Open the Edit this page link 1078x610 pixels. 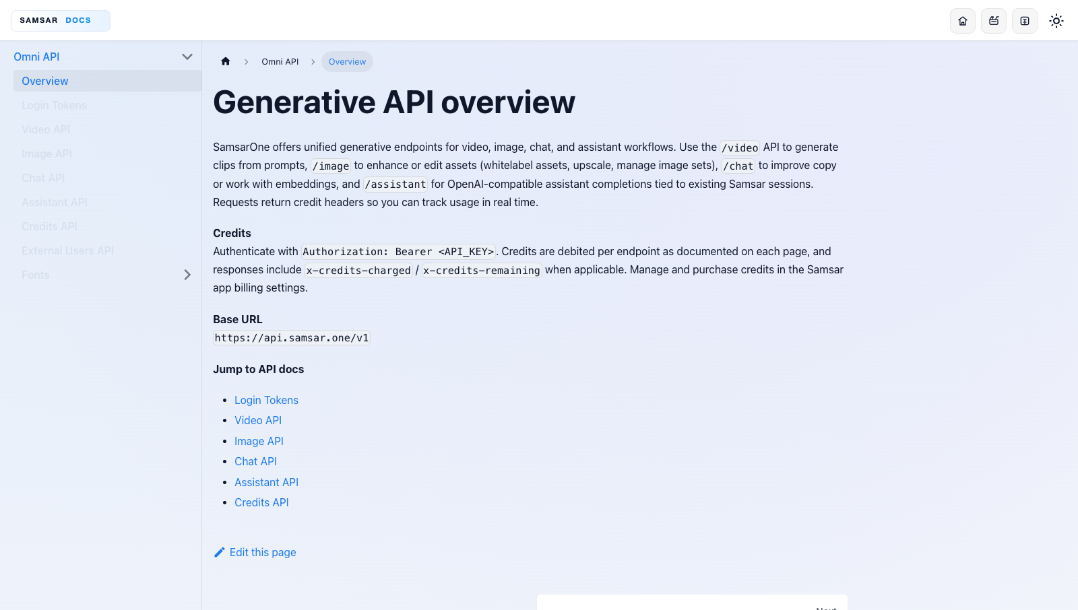262,551
